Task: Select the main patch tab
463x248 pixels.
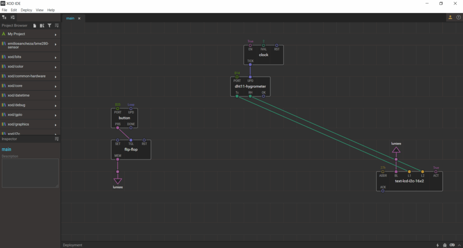Action: pos(70,18)
